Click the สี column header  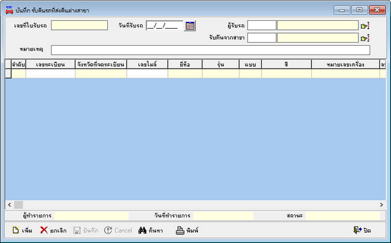286,64
